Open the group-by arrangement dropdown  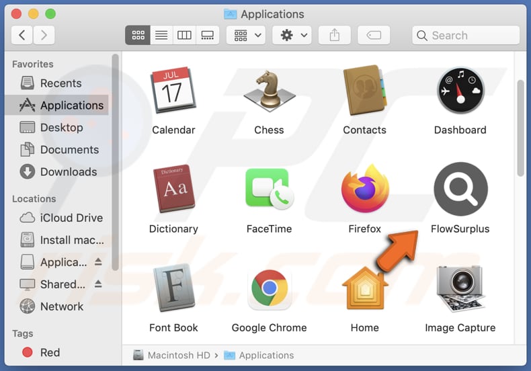246,35
